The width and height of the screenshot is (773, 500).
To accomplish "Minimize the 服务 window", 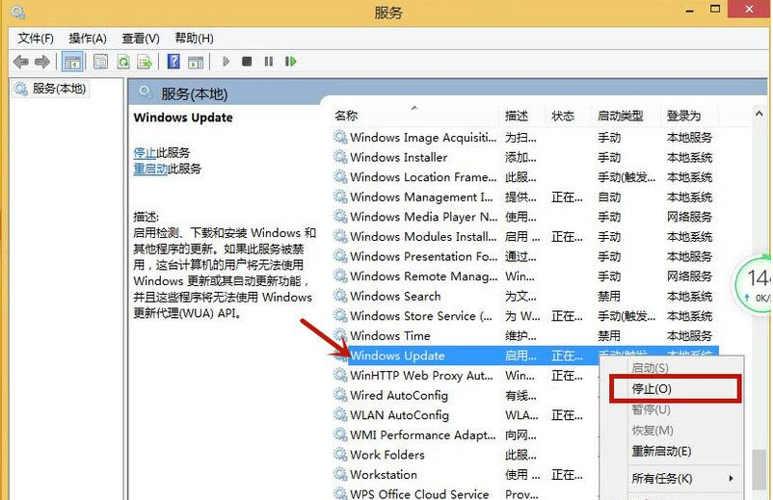I will (x=689, y=10).
